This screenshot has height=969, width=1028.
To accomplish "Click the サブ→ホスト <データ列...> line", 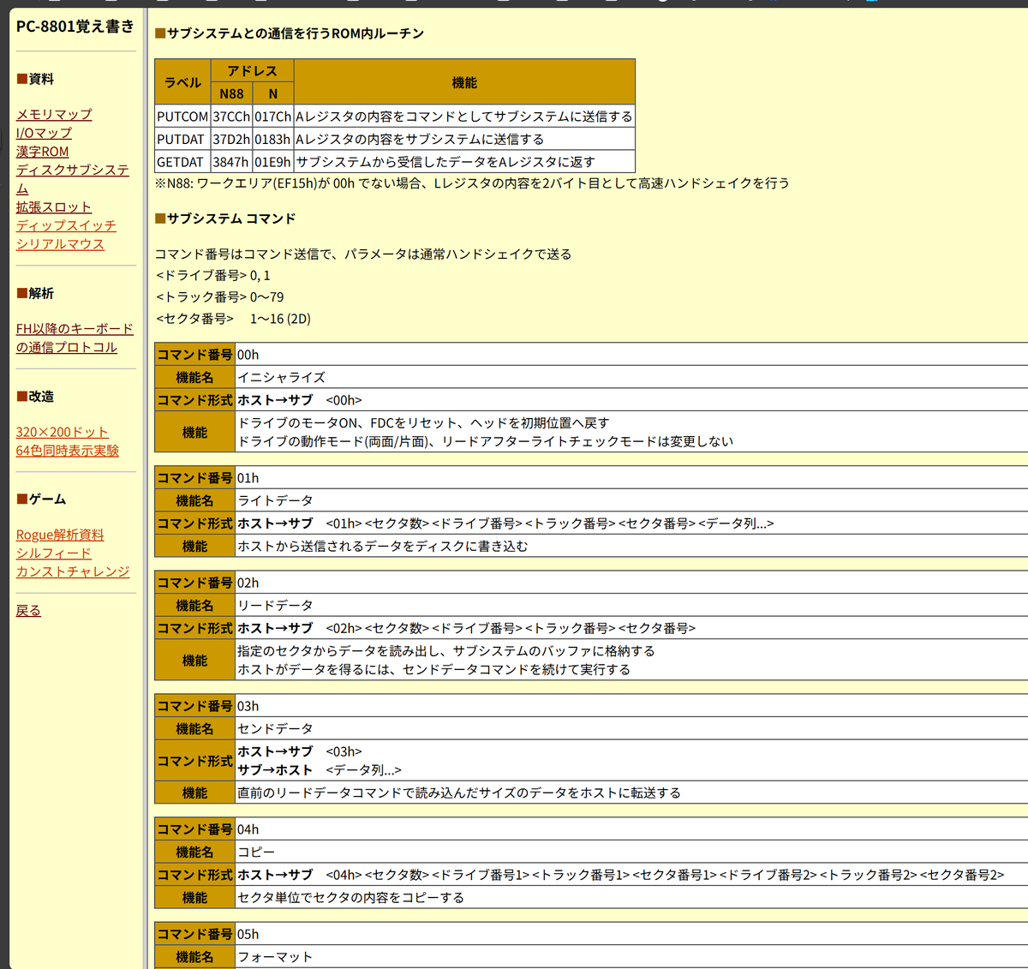I will [320, 769].
